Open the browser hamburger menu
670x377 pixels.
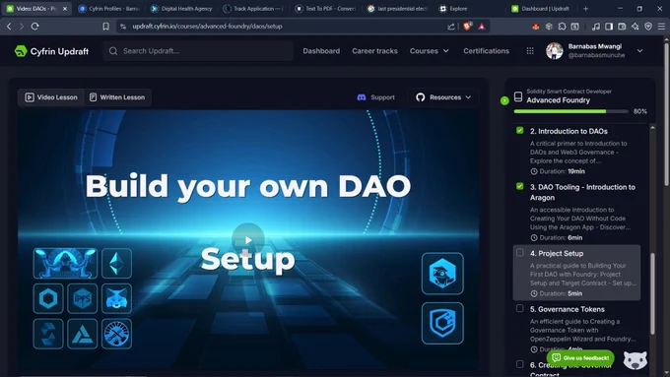(661, 27)
